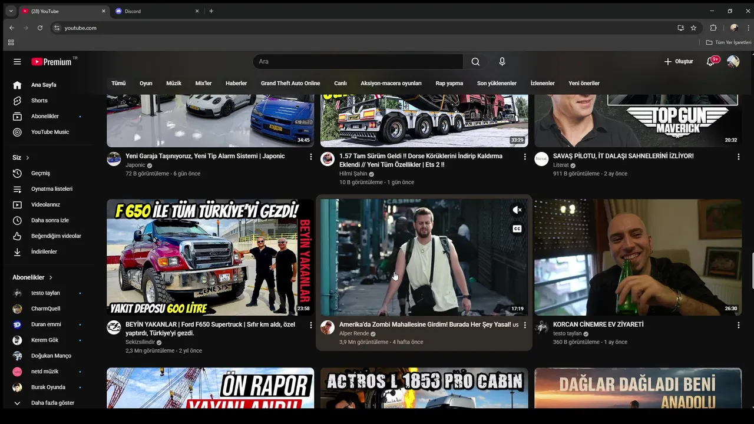Screen dimensions: 754x424
Task: Focus the Ara search field
Action: tap(358, 61)
